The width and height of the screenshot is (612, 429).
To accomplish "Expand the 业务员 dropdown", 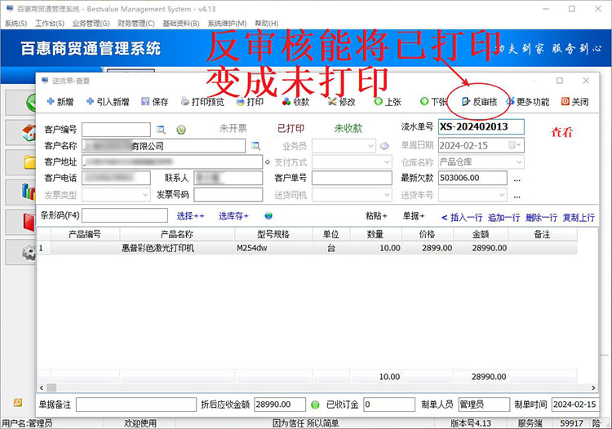I will [x=370, y=146].
